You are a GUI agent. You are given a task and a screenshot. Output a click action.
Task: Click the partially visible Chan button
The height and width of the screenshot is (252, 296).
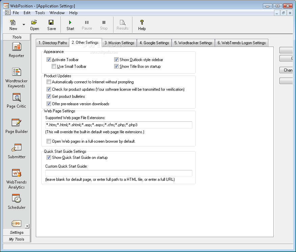tap(286, 70)
